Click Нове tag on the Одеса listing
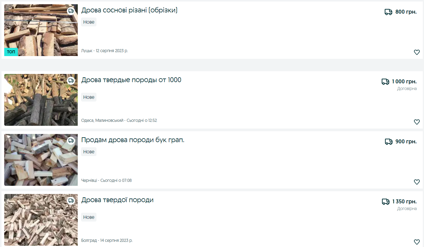424x247 pixels. [x=89, y=97]
